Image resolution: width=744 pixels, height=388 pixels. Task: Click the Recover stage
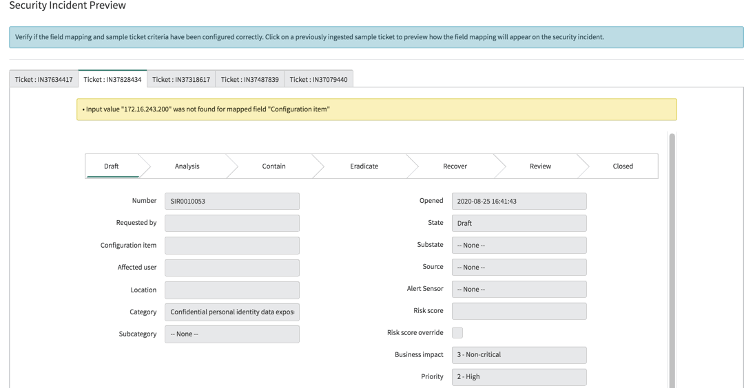point(455,166)
